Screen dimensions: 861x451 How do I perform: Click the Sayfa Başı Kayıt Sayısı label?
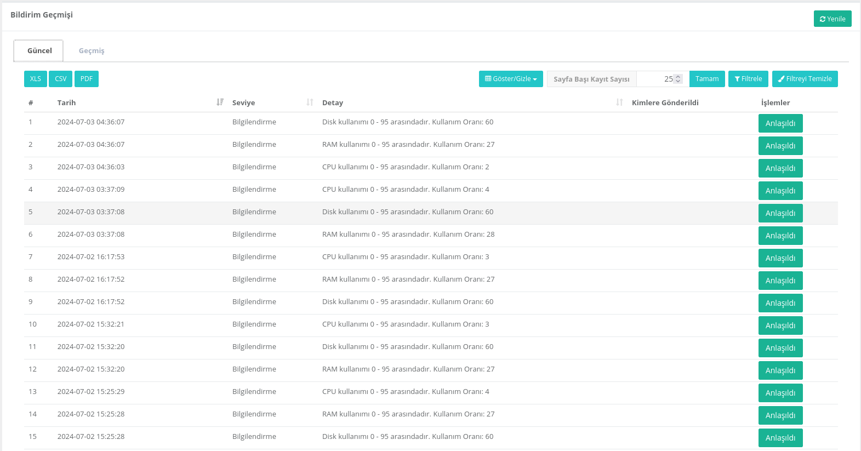591,79
